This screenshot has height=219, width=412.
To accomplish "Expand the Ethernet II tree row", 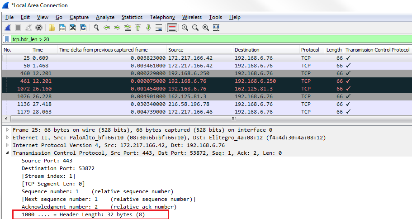I will (x=7, y=138).
